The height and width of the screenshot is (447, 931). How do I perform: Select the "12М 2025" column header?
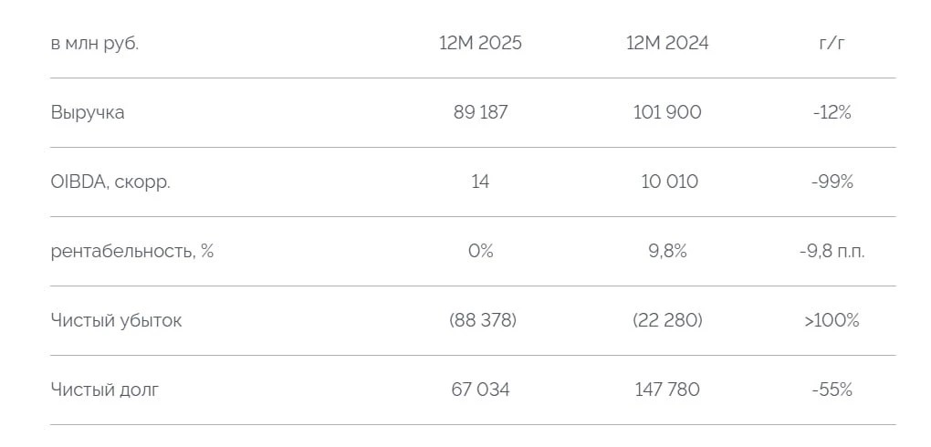tap(480, 44)
